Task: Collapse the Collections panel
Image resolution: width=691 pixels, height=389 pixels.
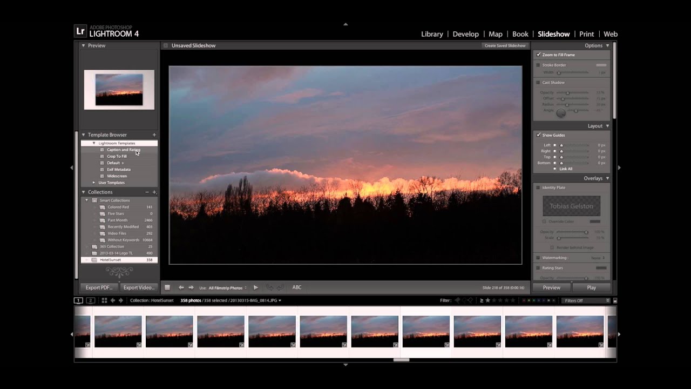Action: pyautogui.click(x=83, y=192)
